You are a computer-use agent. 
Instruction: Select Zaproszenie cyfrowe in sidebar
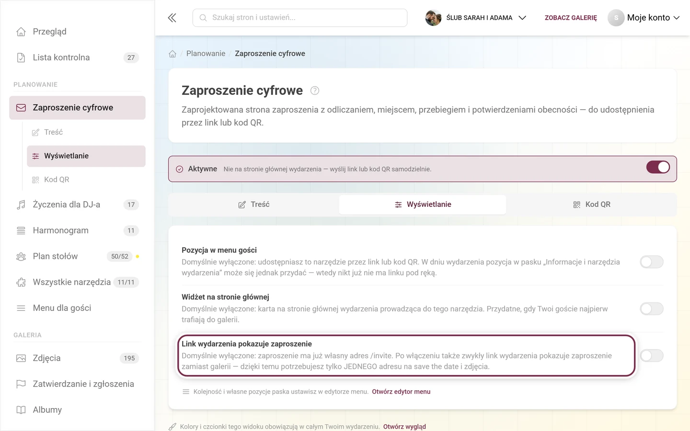(77, 108)
